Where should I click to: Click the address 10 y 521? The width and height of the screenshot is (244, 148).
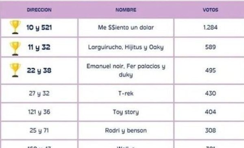[x=39, y=28]
